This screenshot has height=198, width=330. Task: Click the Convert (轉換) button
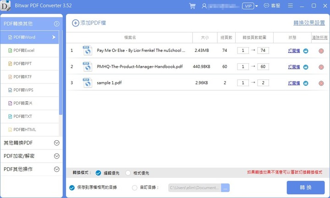coord(306,187)
